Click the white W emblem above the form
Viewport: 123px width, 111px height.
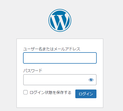(60, 20)
